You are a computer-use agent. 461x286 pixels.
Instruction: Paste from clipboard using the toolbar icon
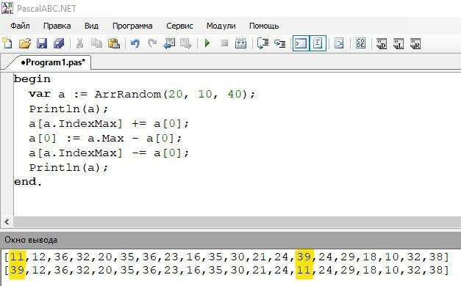click(x=114, y=43)
